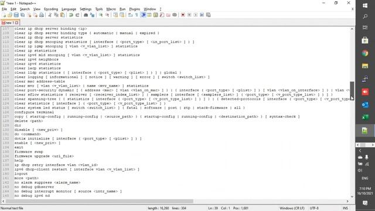375x211 pixels.
Task: Click the Close document toolbar icon
Action: pyautogui.click(x=29, y=15)
